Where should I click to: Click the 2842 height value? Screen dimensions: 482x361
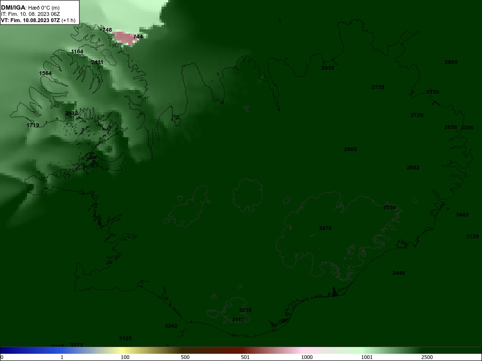coord(413,168)
